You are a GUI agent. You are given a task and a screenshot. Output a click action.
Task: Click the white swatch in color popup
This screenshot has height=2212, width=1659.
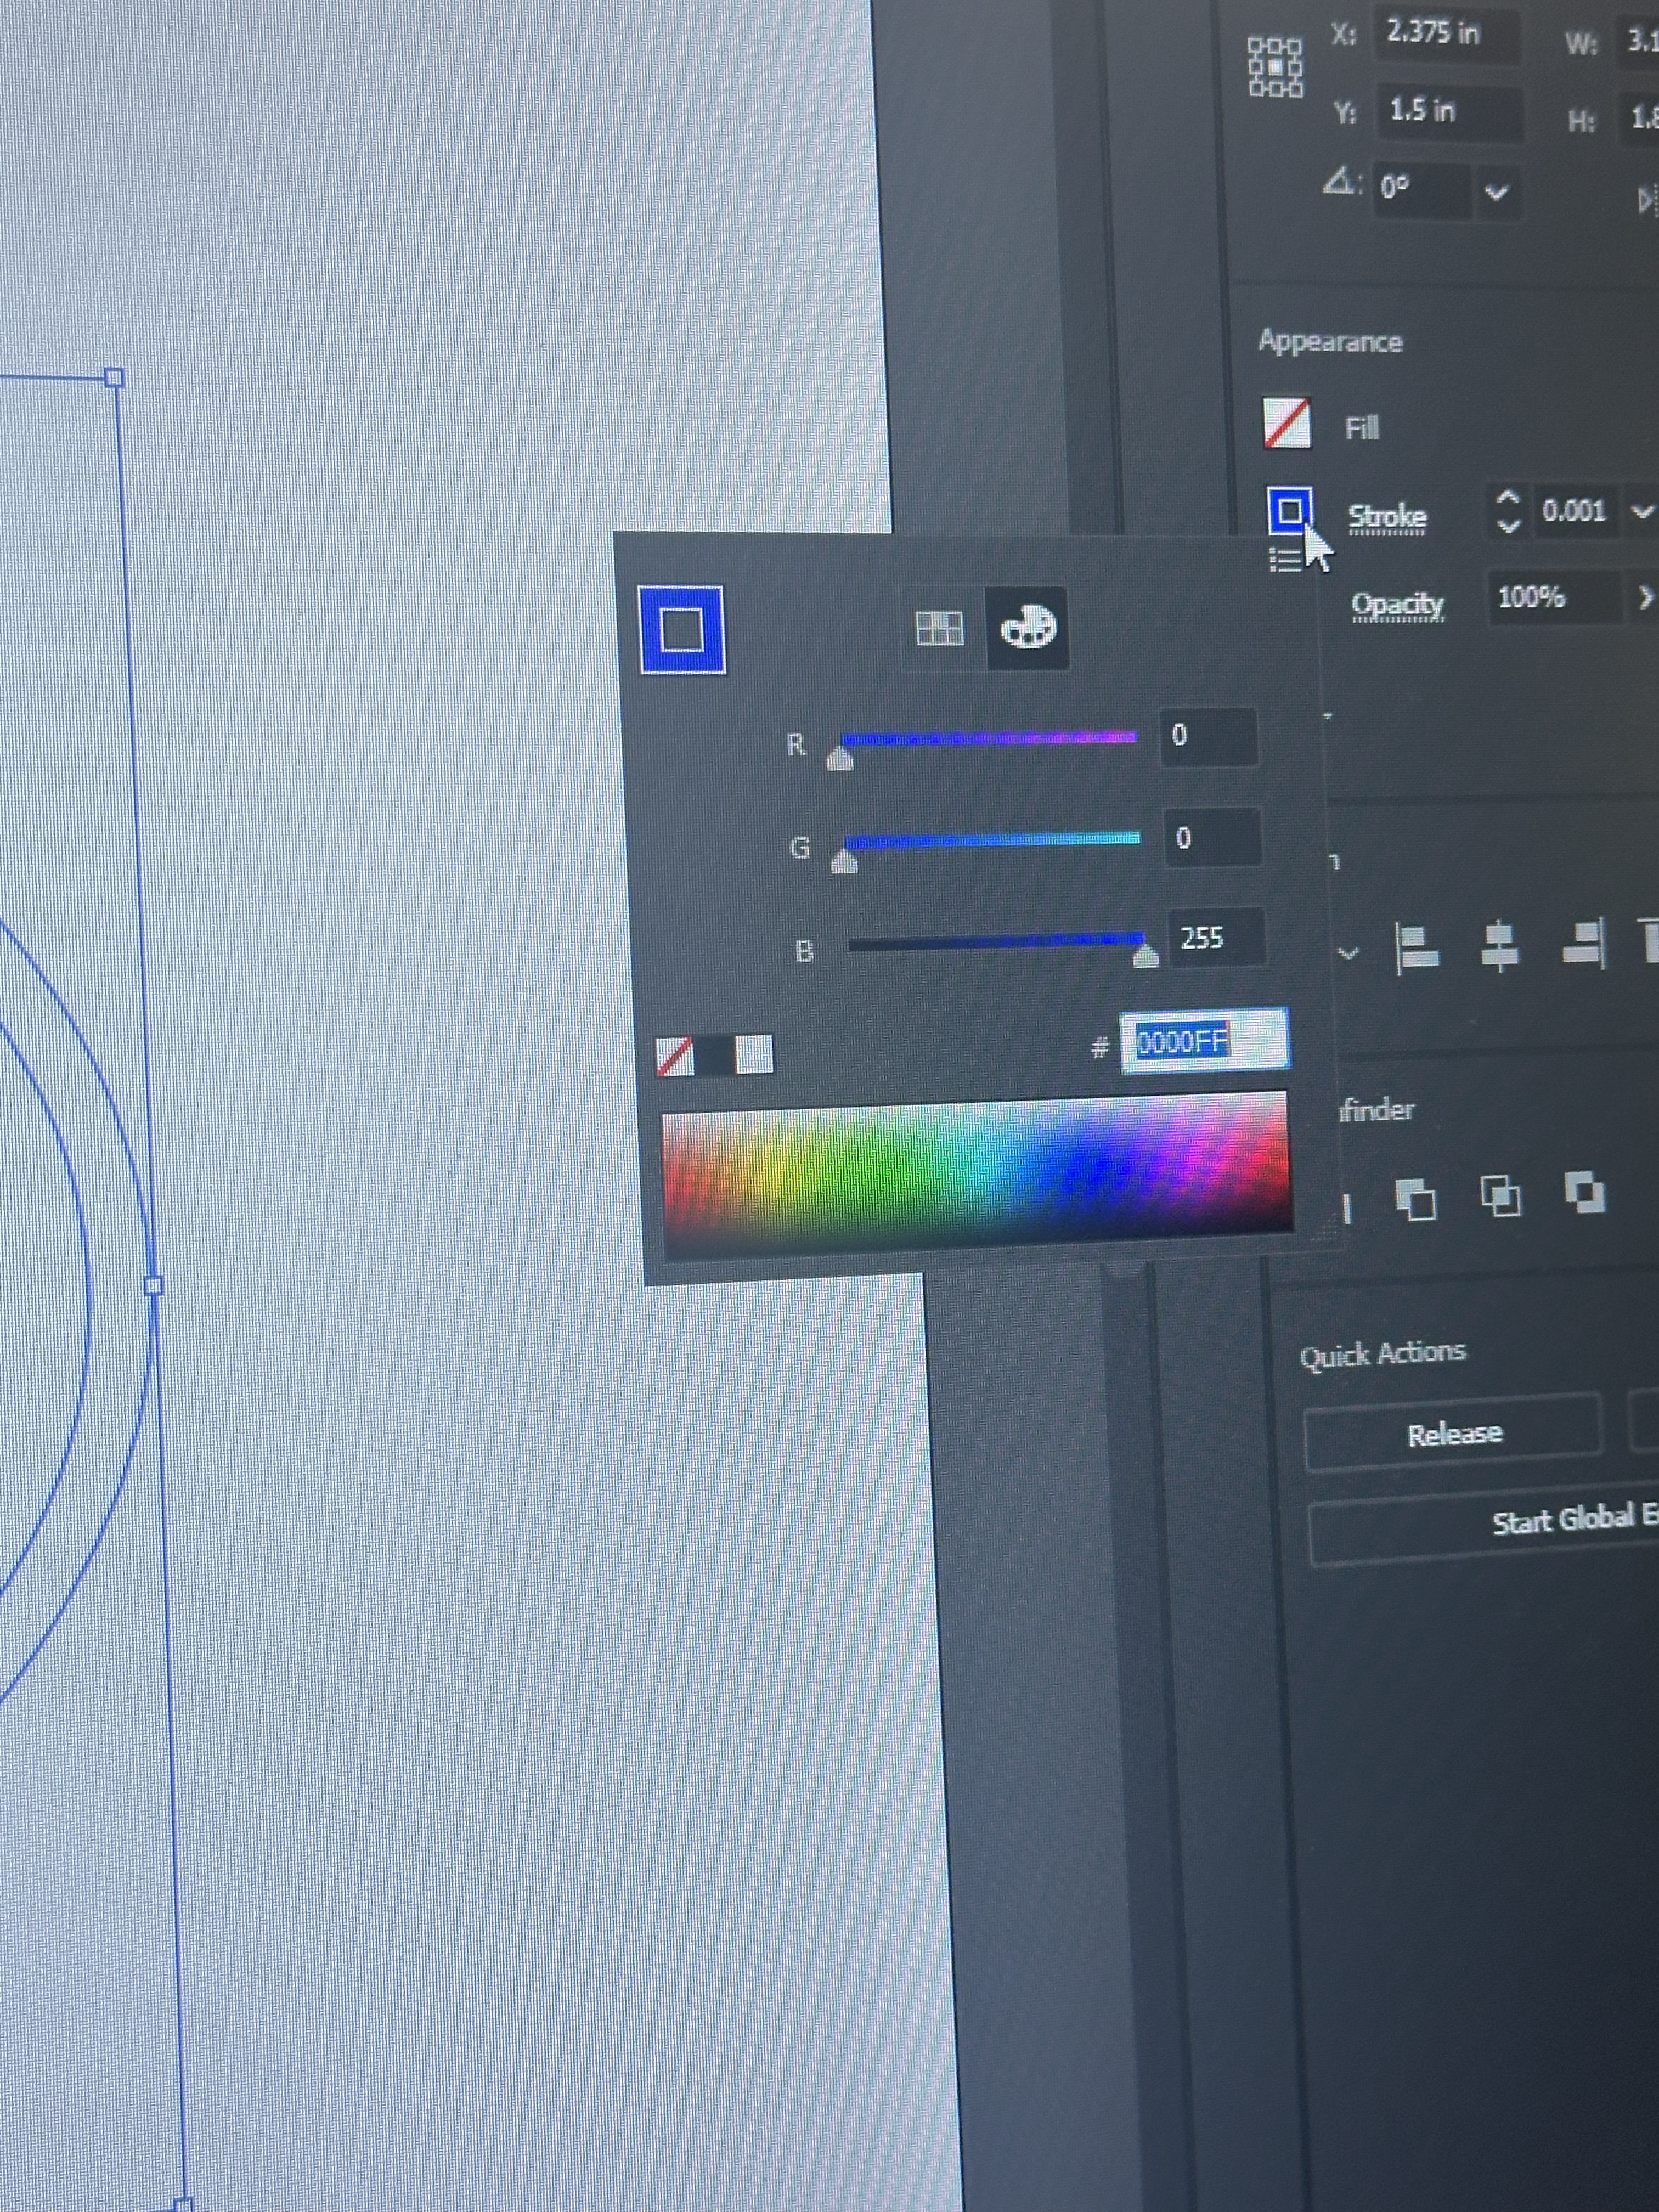point(754,1054)
